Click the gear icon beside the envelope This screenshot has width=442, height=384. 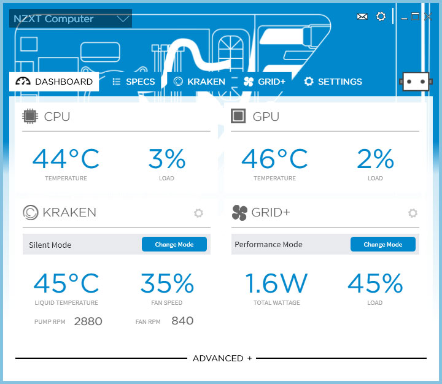click(x=381, y=17)
